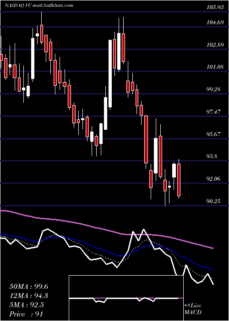The height and width of the screenshot is (321, 229).
Task: Click inside the MACD histogram box
Action: (126, 298)
